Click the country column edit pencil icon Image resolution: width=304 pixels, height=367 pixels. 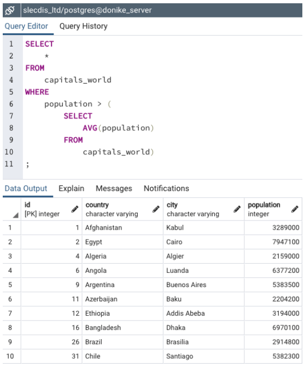(x=156, y=209)
